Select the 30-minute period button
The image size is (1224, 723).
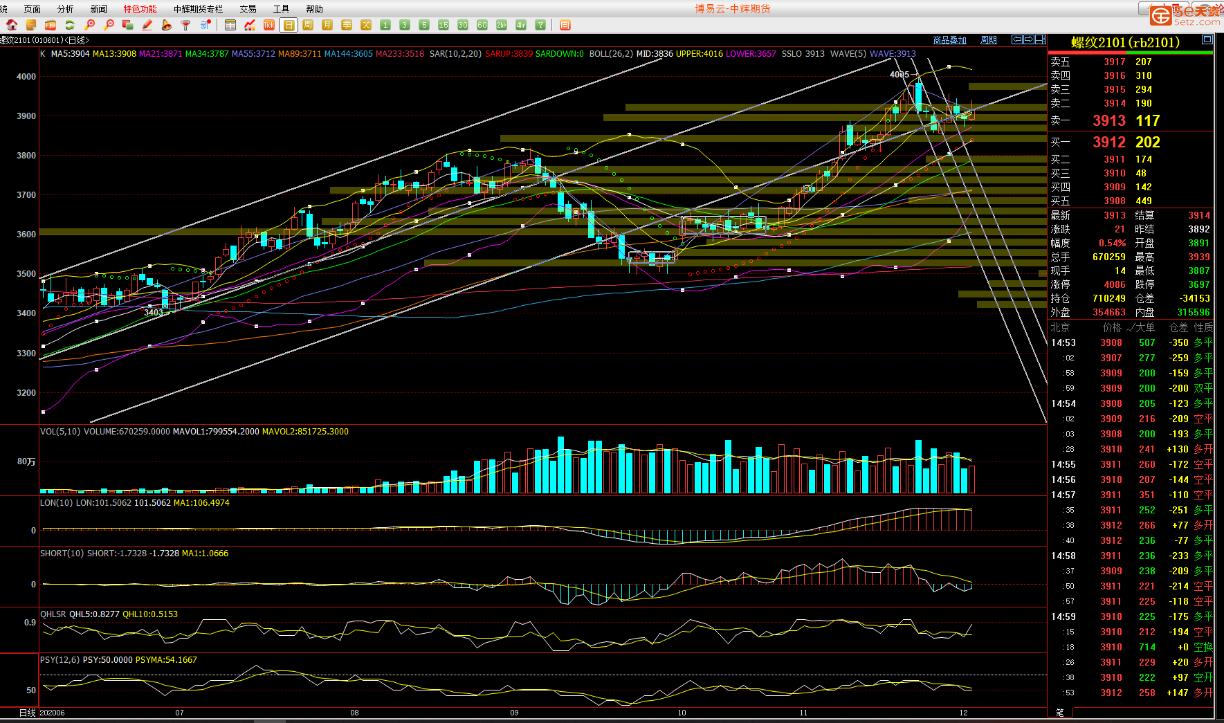463,25
